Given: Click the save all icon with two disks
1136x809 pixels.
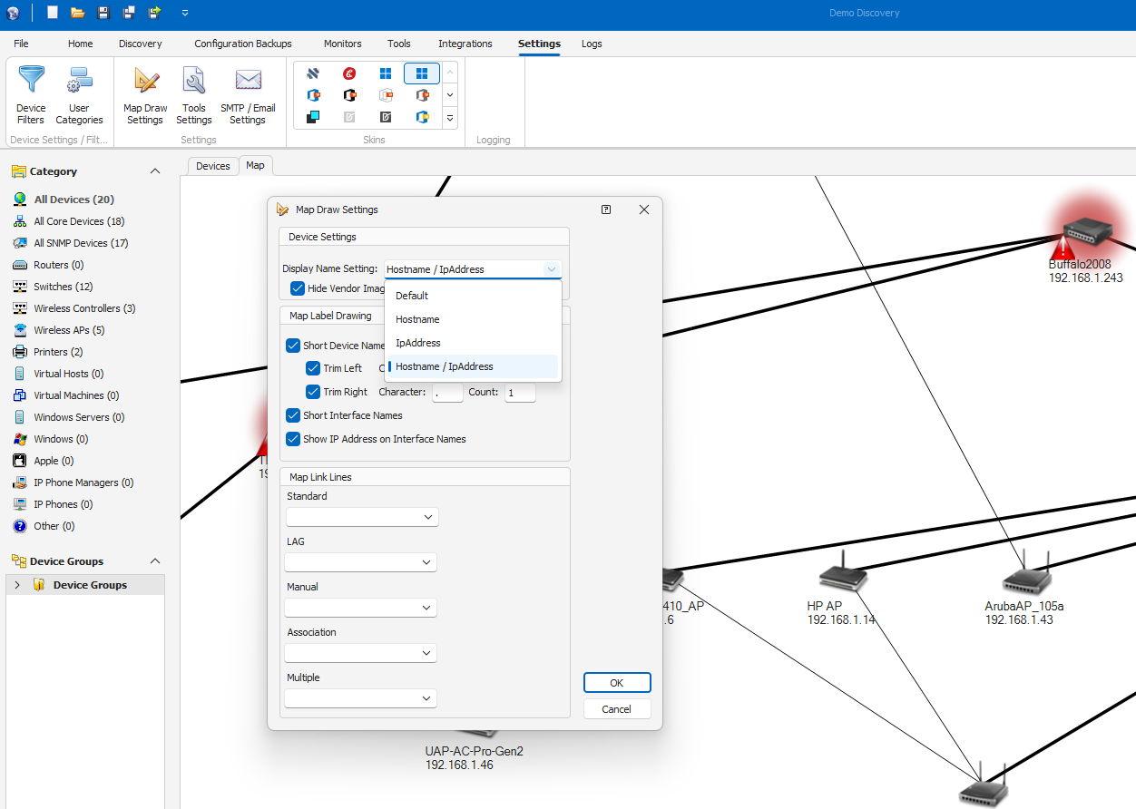Looking at the screenshot, I should click(129, 13).
